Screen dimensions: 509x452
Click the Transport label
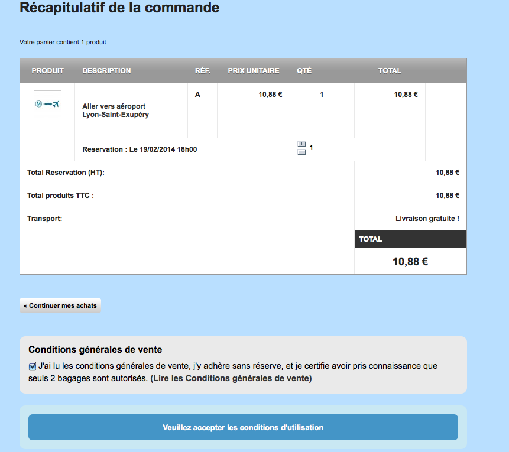coord(44,219)
